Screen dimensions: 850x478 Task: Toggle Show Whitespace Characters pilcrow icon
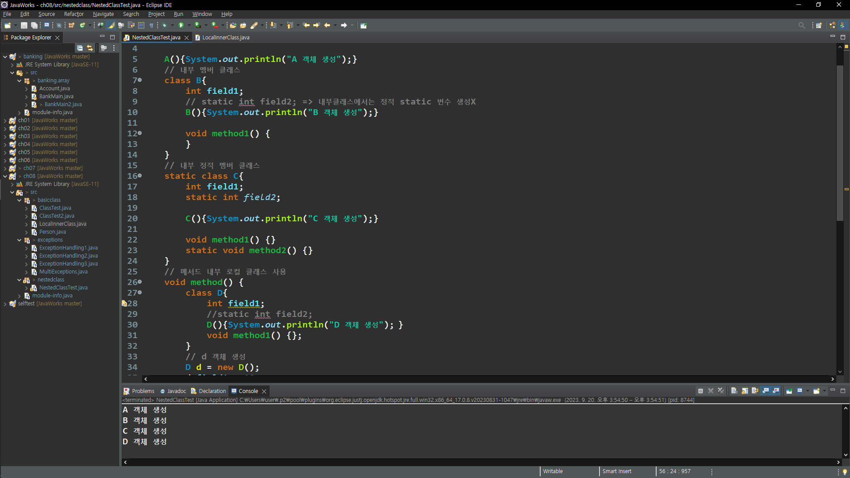coord(151,25)
